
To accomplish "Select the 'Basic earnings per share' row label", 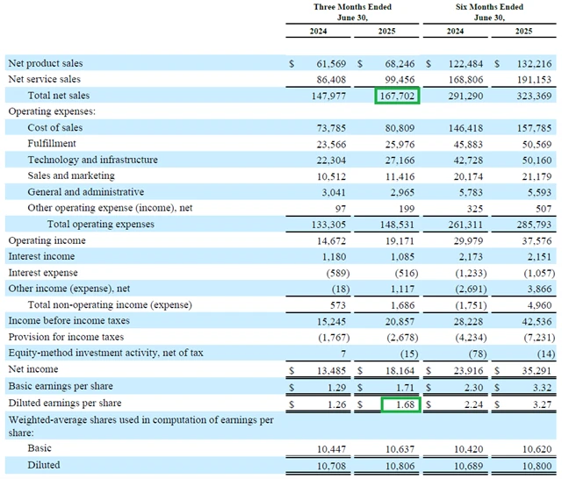I will point(62,386).
